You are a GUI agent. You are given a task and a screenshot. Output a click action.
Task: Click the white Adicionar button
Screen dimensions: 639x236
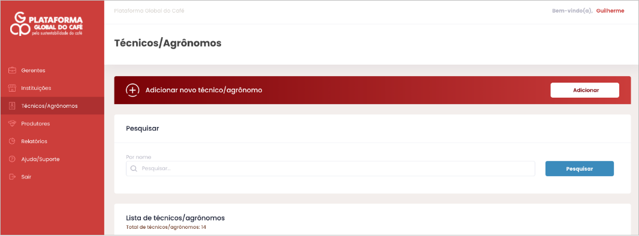pyautogui.click(x=585, y=90)
